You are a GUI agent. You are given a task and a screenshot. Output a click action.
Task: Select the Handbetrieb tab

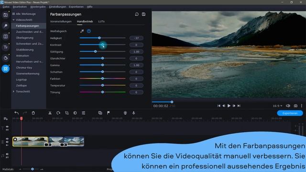pyautogui.click(x=85, y=21)
